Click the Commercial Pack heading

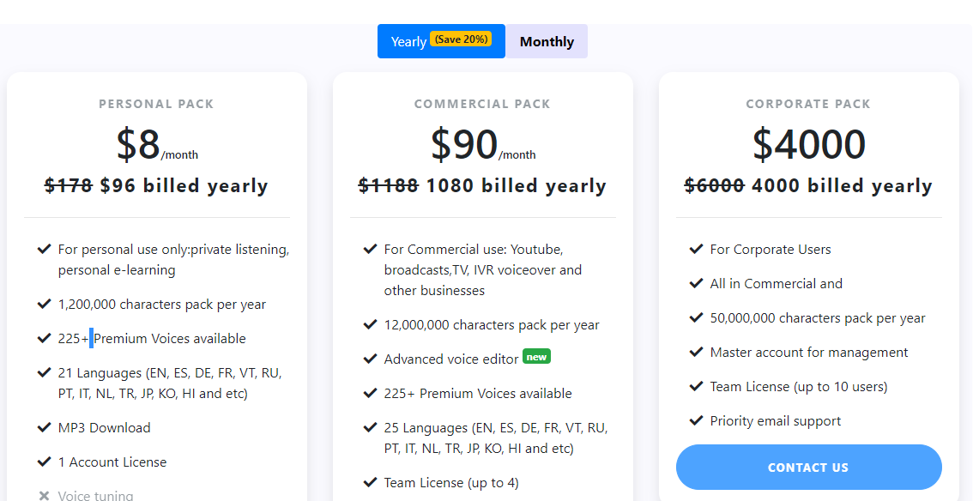click(482, 104)
